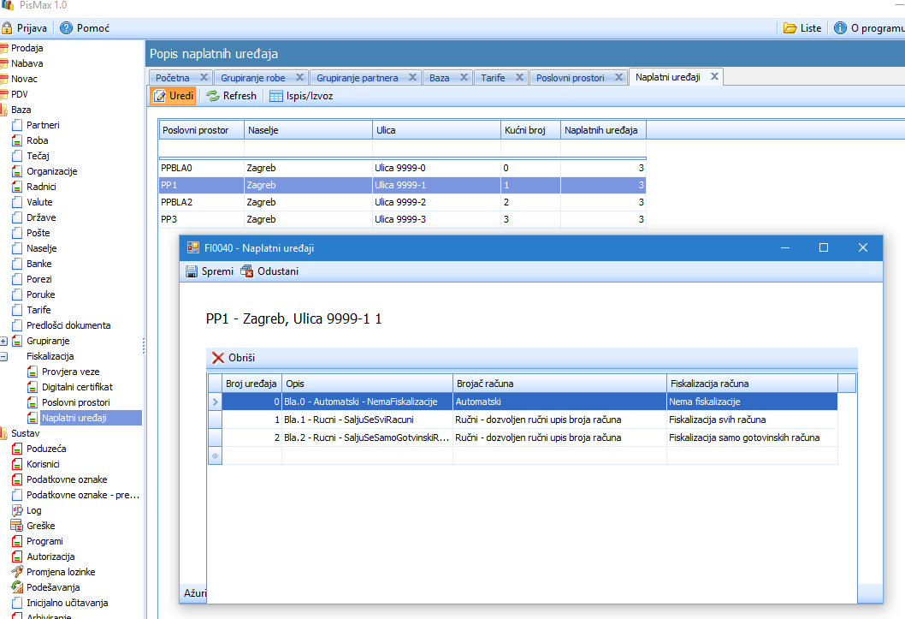905x619 pixels.
Task: Click the Roba document icon
Action: [17, 140]
